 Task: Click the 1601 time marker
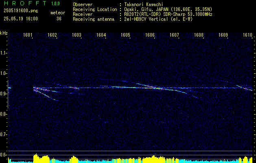(28, 35)
